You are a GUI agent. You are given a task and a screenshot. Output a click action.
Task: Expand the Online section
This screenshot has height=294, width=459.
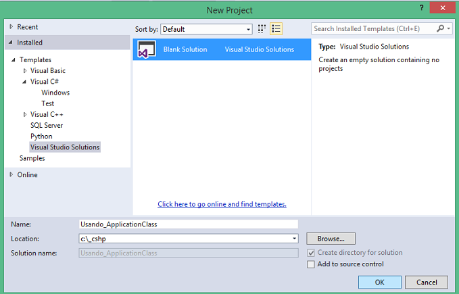coord(11,174)
